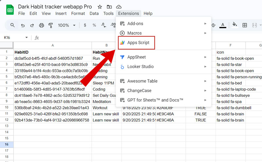Select Apps Script from Extensions menu
Screen dimensions: 262x162
pyautogui.click(x=138, y=43)
